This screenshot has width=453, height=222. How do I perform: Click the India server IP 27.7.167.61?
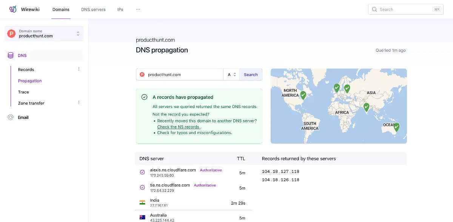pyautogui.click(x=159, y=206)
